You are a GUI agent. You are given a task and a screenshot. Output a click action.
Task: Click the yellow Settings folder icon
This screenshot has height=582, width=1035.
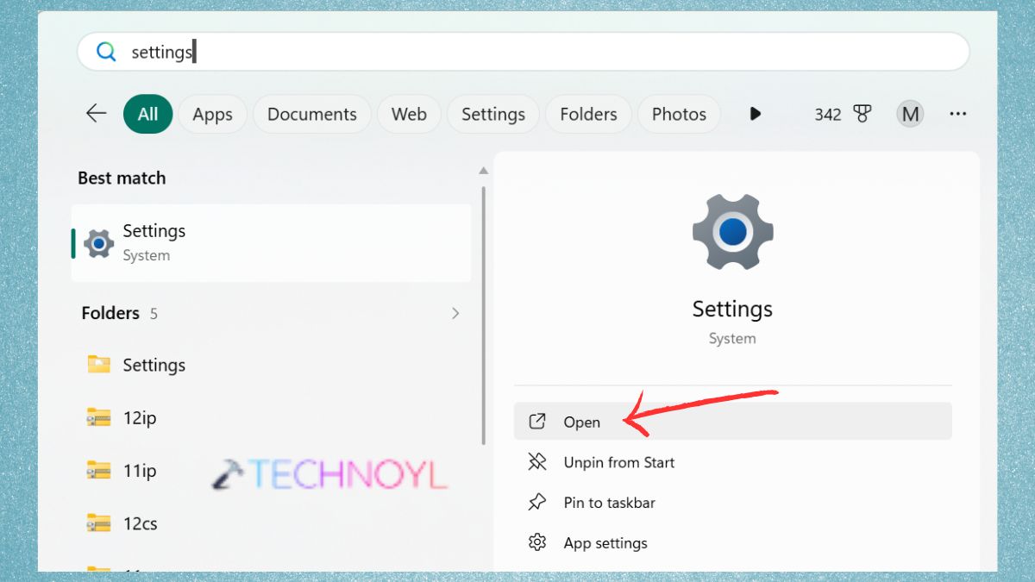pyautogui.click(x=97, y=365)
